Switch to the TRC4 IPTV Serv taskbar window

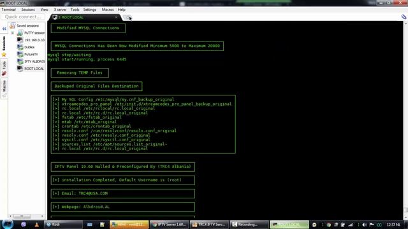click(210, 225)
